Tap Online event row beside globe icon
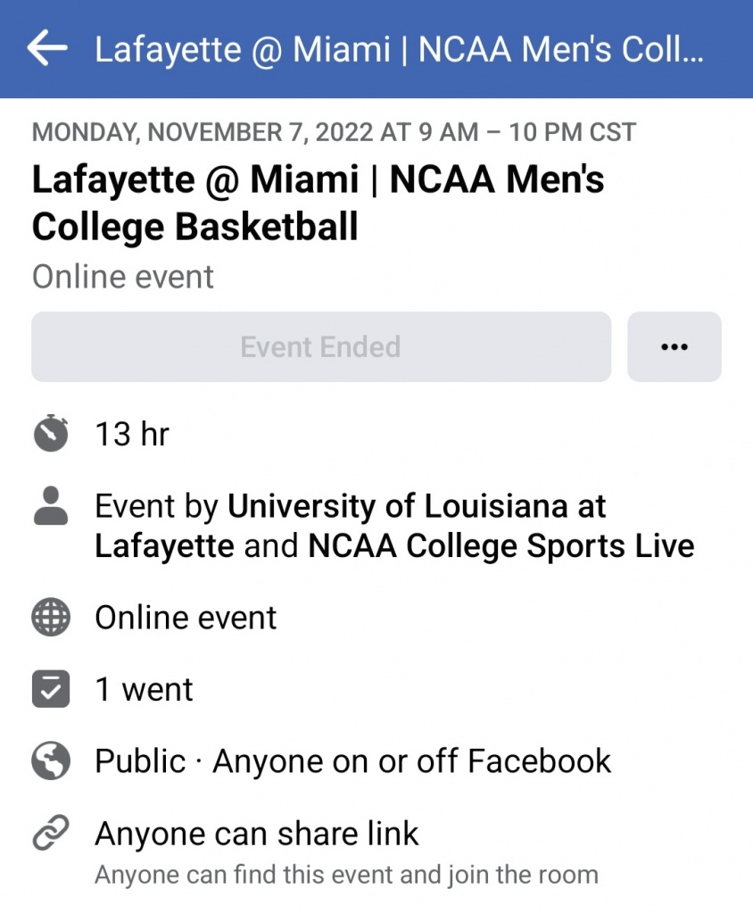Screen dimensions: 753x914 coord(186,618)
